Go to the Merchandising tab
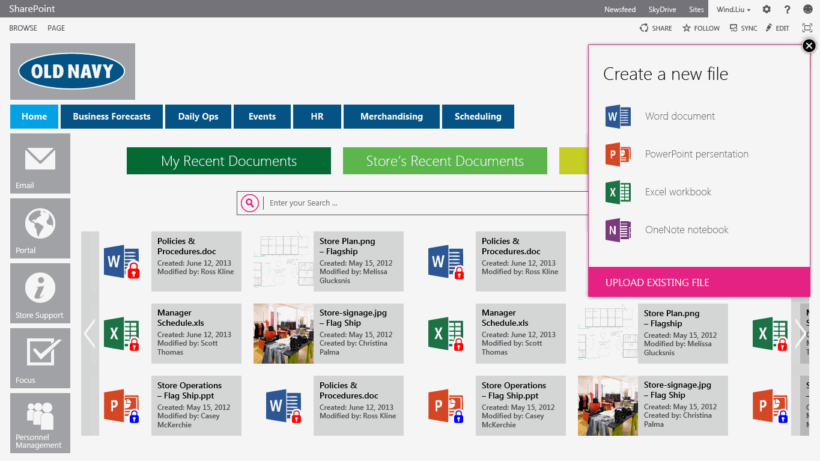This screenshot has height=461, width=820. pos(392,117)
